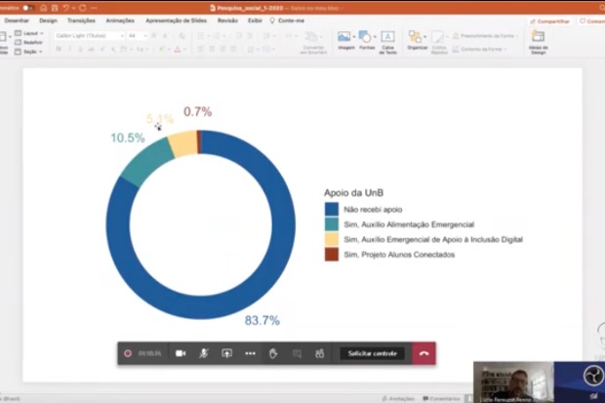The width and height of the screenshot is (605, 403).
Task: Open the font size dropdown showing 44
Action: [x=138, y=35]
